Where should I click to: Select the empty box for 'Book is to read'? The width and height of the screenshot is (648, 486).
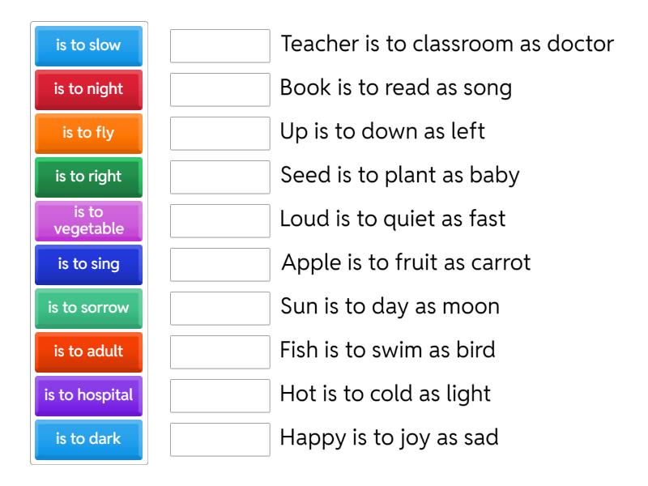220,90
